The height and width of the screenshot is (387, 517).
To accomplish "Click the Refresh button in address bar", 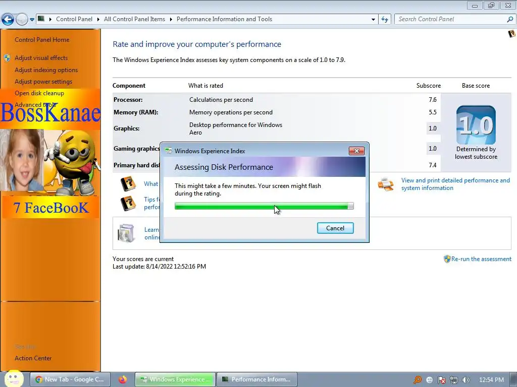I will point(385,20).
